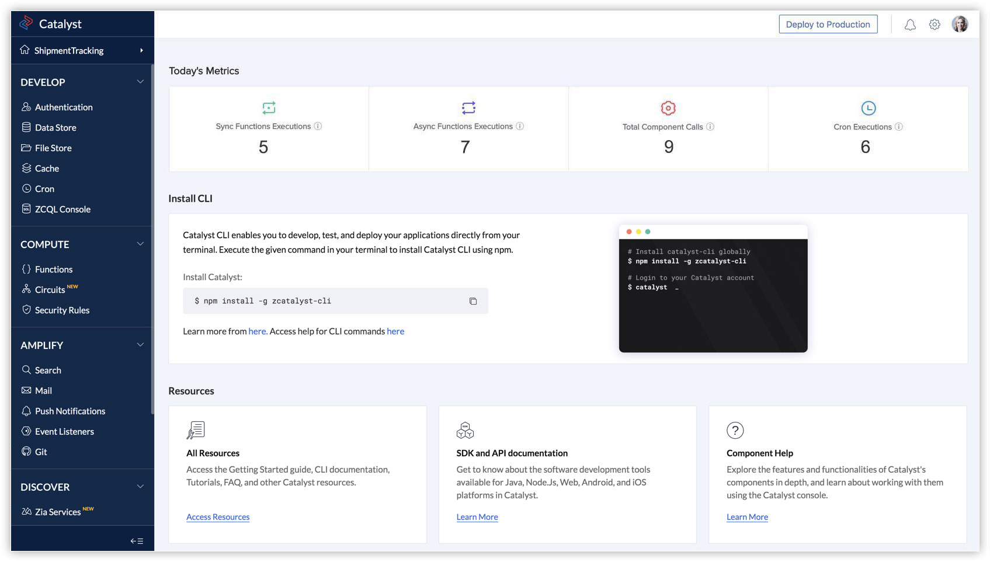Click the Functions braces icon
The width and height of the screenshot is (990, 562).
pyautogui.click(x=26, y=269)
